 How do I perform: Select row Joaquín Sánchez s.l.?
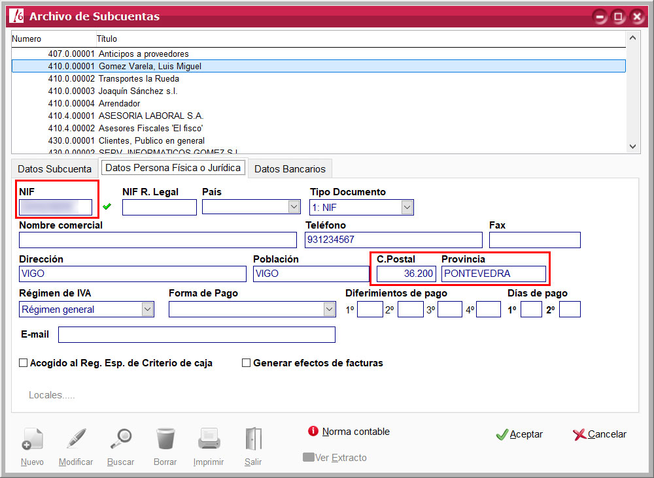(x=318, y=91)
